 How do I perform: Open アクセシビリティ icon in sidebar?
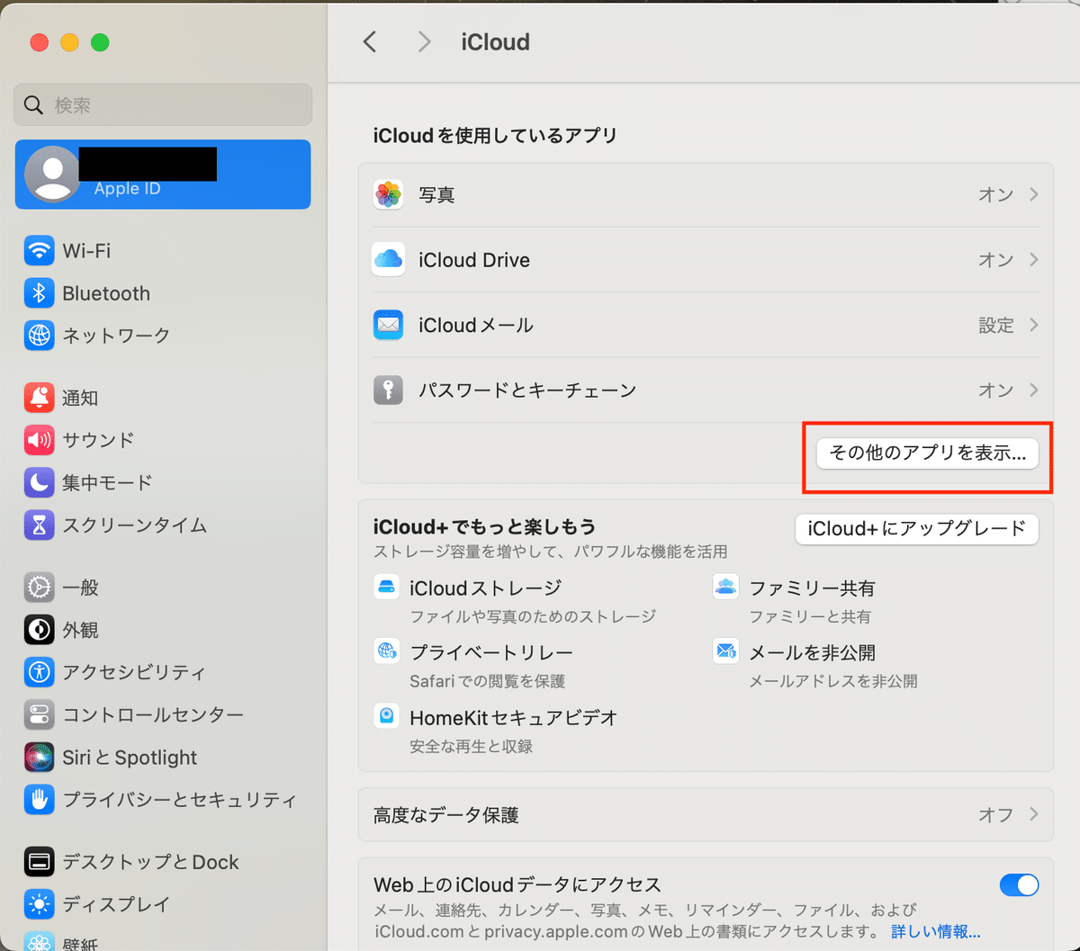pyautogui.click(x=39, y=672)
